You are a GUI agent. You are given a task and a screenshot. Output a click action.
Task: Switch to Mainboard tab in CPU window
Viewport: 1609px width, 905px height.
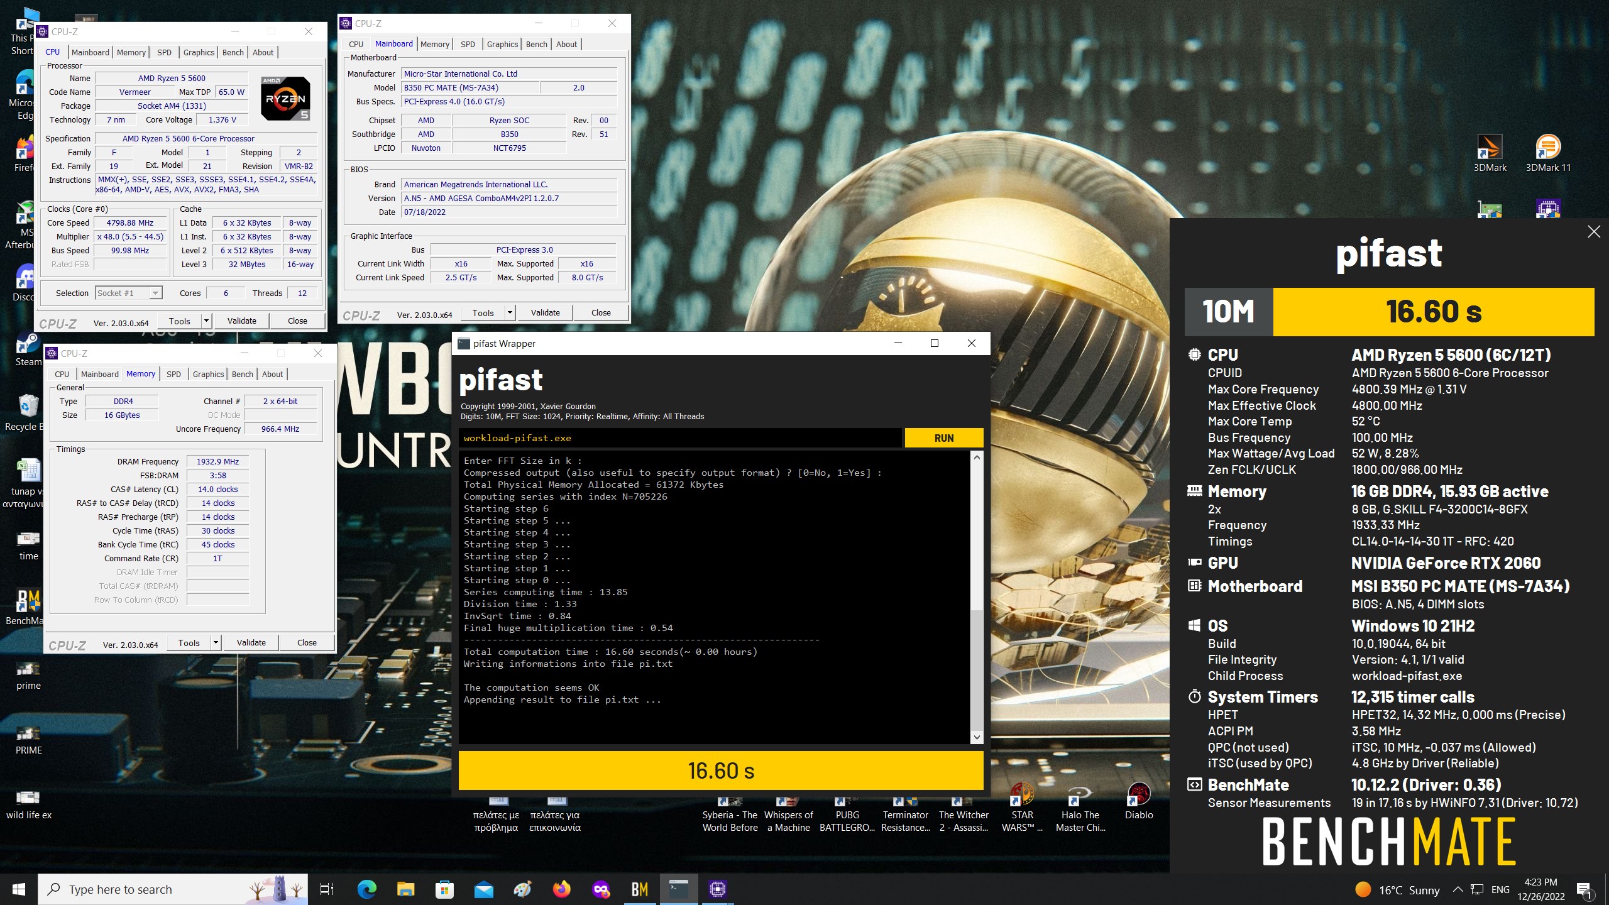pos(91,52)
